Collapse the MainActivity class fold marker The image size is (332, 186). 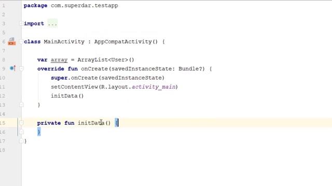pos(21,42)
